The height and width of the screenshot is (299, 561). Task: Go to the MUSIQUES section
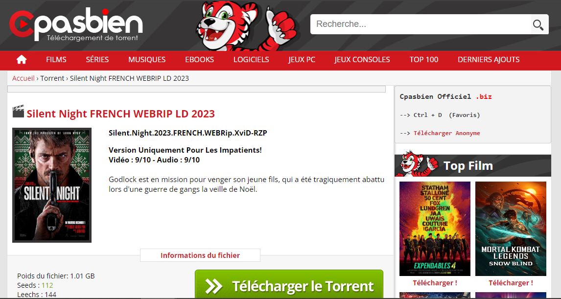pyautogui.click(x=147, y=60)
